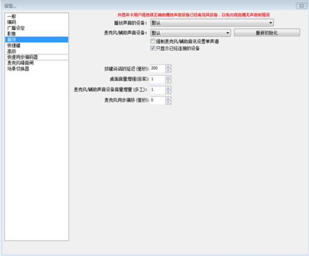Screen dimensions: 309x256
Task: Decrease 麦克风同步偏移 value with down arrow
Action: pos(168,102)
